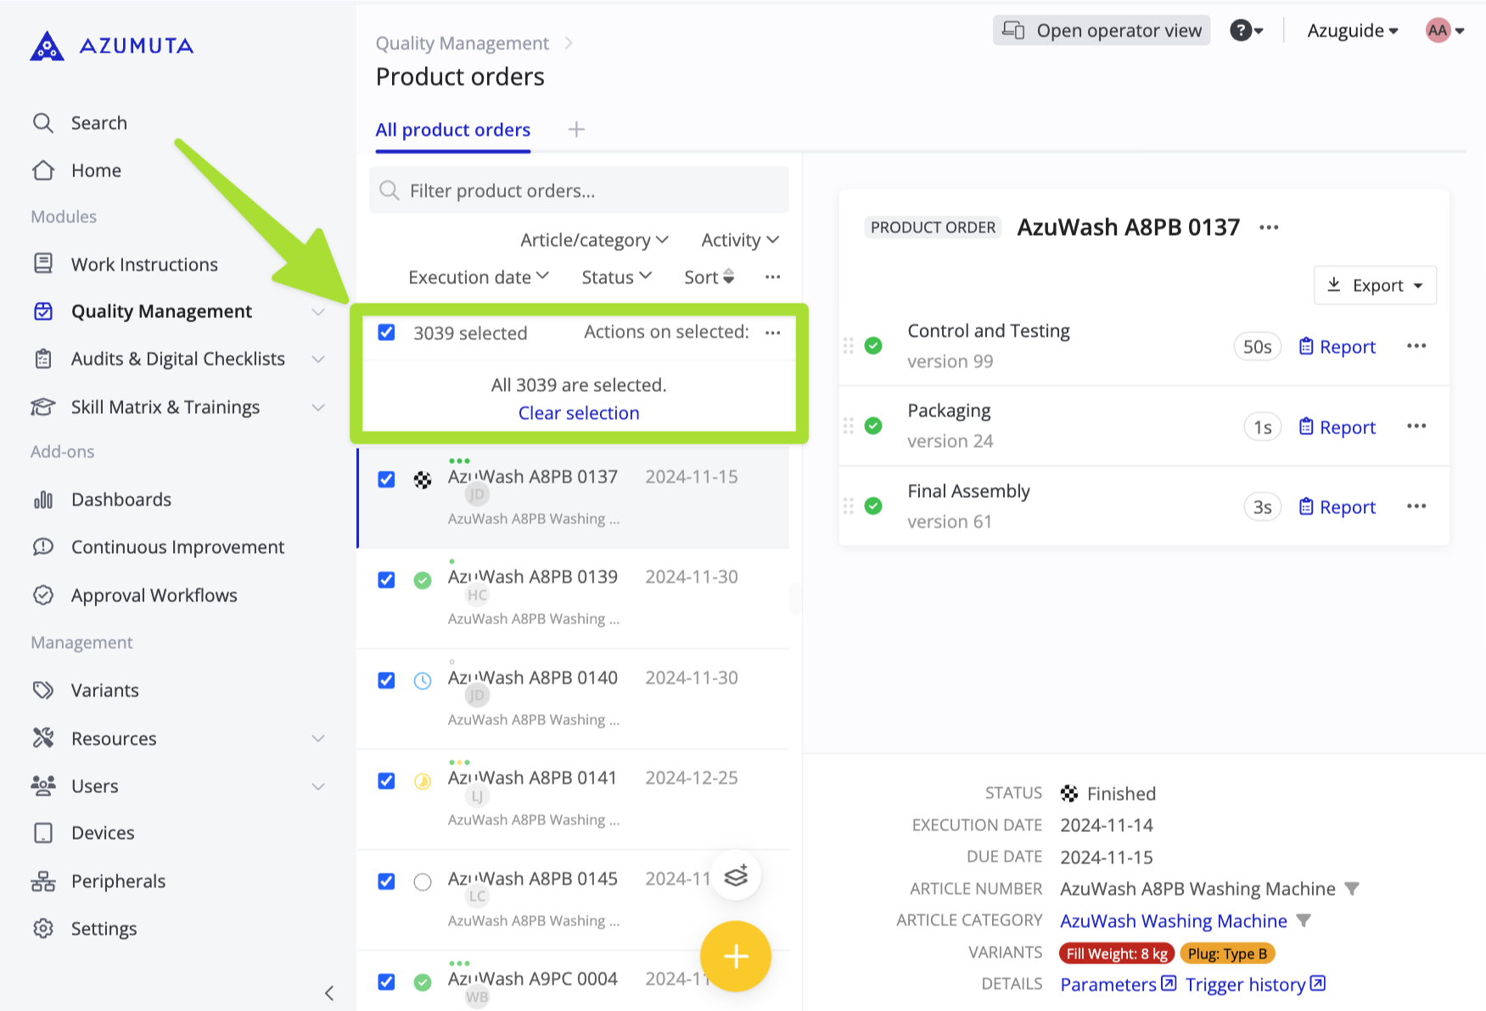The height and width of the screenshot is (1011, 1486).
Task: Open more options for Packaging step
Action: coord(1416,426)
